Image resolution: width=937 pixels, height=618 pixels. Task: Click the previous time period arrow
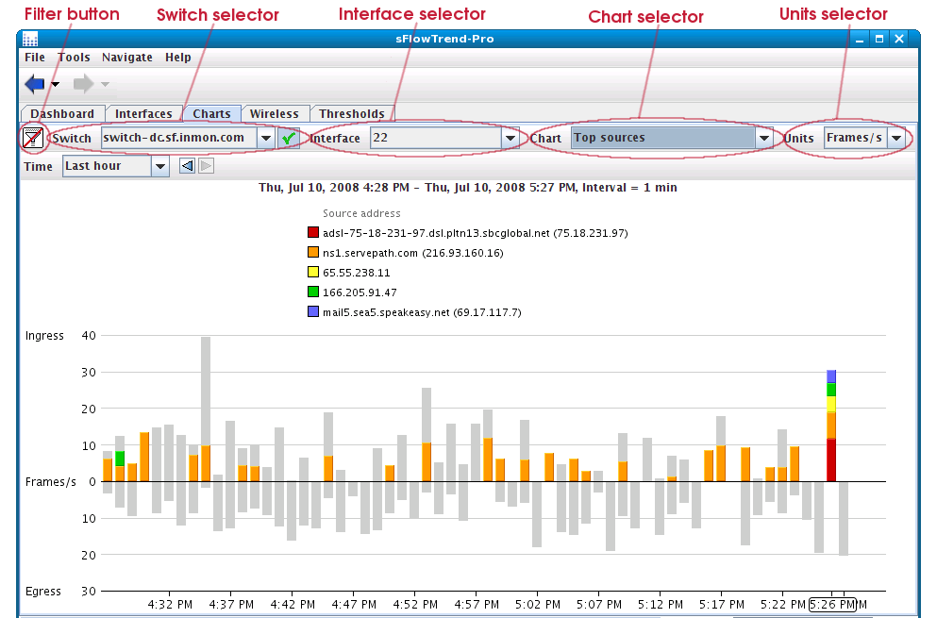tap(187, 166)
